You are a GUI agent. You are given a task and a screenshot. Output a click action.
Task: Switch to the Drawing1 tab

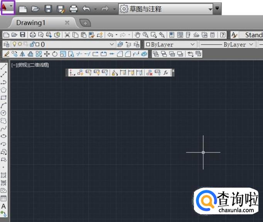[31, 23]
